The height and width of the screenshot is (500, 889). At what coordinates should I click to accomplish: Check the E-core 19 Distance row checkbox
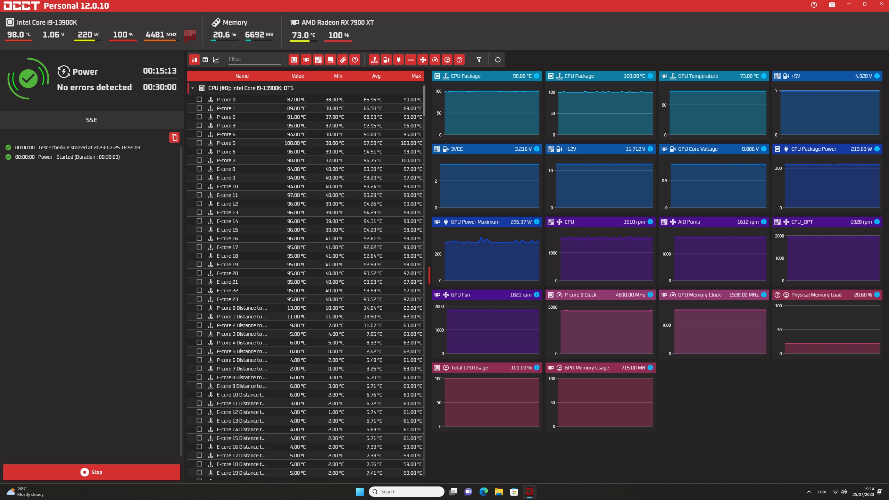point(199,473)
